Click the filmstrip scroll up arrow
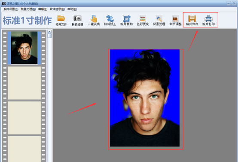Image resolution: width=238 pixels, height=162 pixels. [49, 32]
